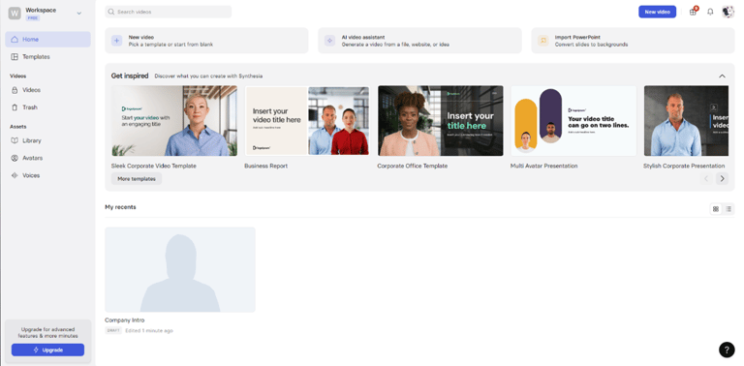This screenshot has height=366, width=744.
Task: Click the Import PowerPoint slide icon
Action: (543, 41)
